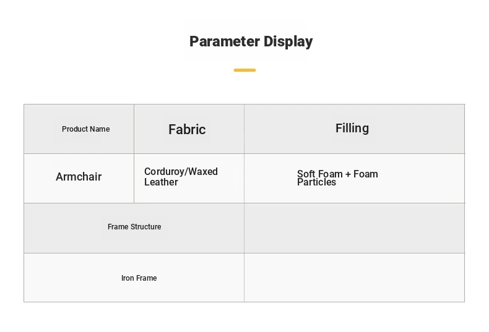Click the "Armchair" product name value
This screenshot has width=489, height=332.
point(79,177)
